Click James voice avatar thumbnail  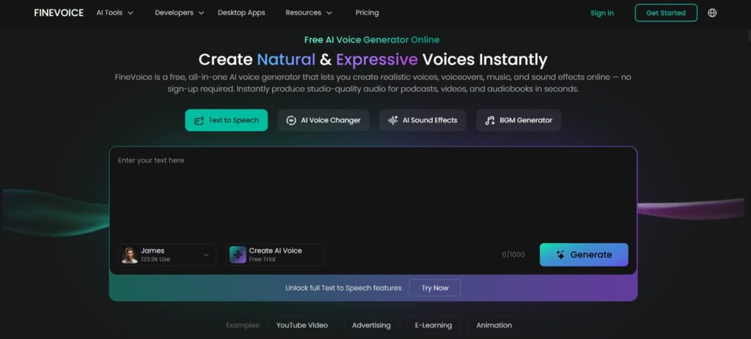[129, 255]
